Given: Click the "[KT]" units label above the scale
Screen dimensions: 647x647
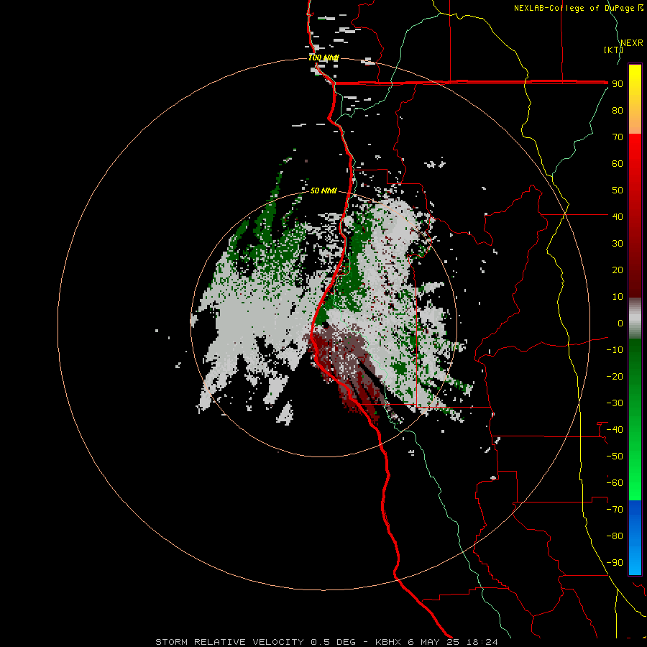Looking at the screenshot, I should (x=613, y=50).
